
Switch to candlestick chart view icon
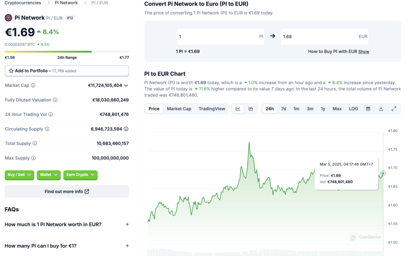pos(250,109)
